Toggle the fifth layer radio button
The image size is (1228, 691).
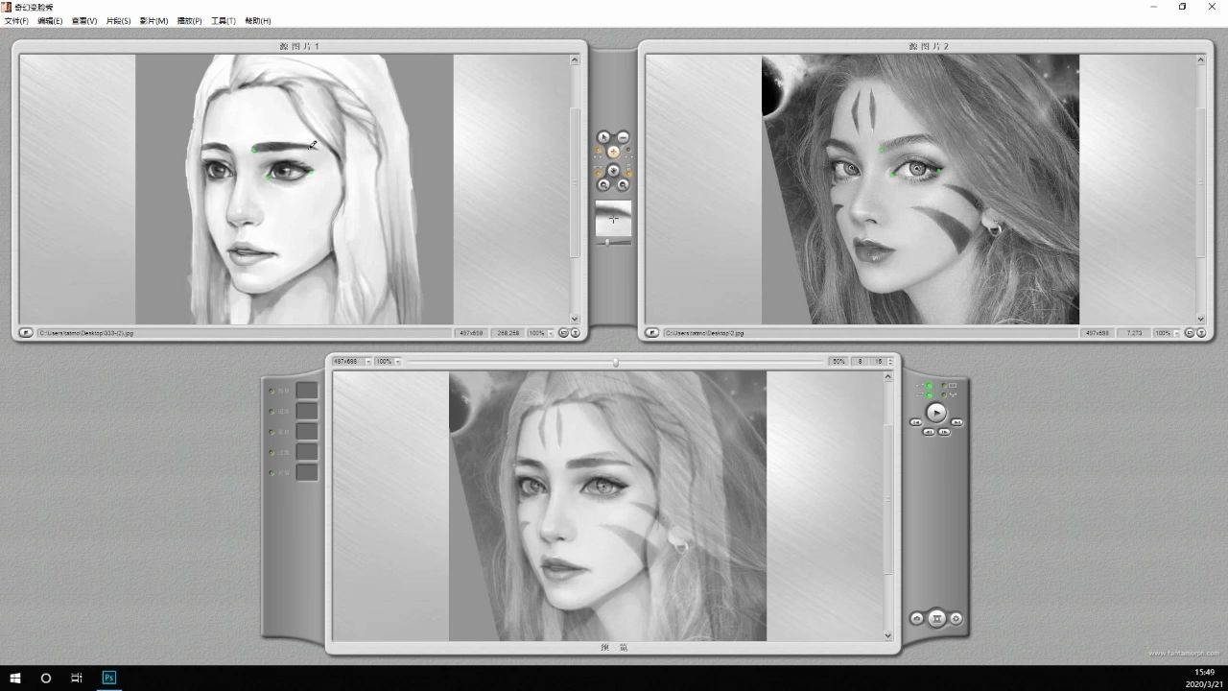[x=272, y=472]
